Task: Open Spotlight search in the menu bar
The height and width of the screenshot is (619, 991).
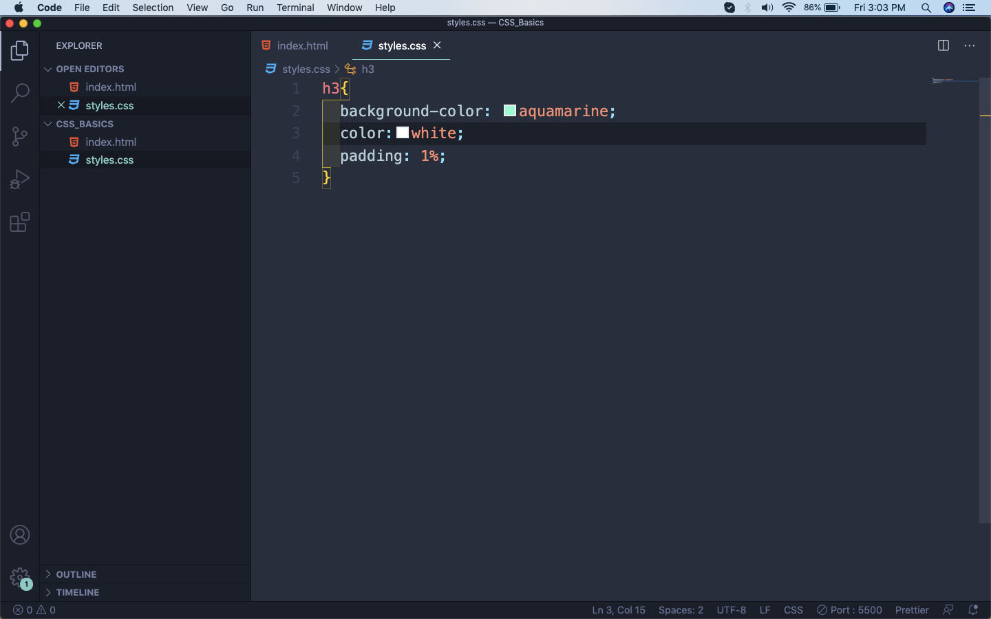Action: (x=926, y=8)
